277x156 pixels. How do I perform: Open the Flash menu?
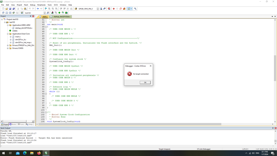coord(26,5)
